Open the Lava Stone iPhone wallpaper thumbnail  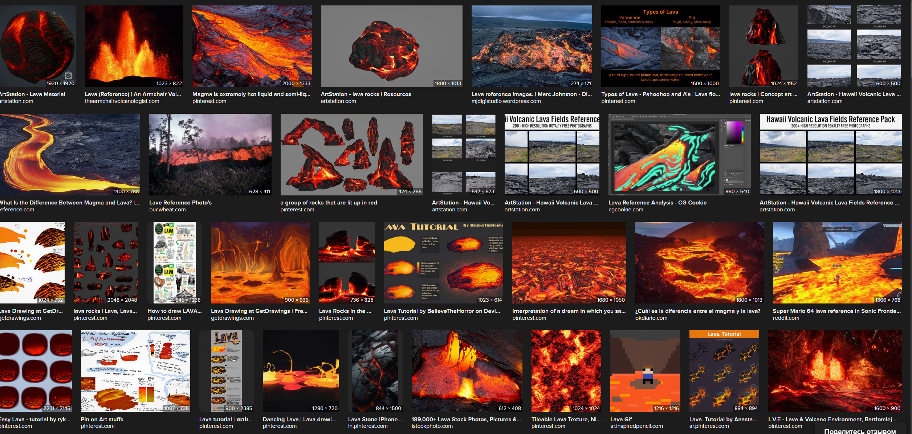click(x=375, y=371)
